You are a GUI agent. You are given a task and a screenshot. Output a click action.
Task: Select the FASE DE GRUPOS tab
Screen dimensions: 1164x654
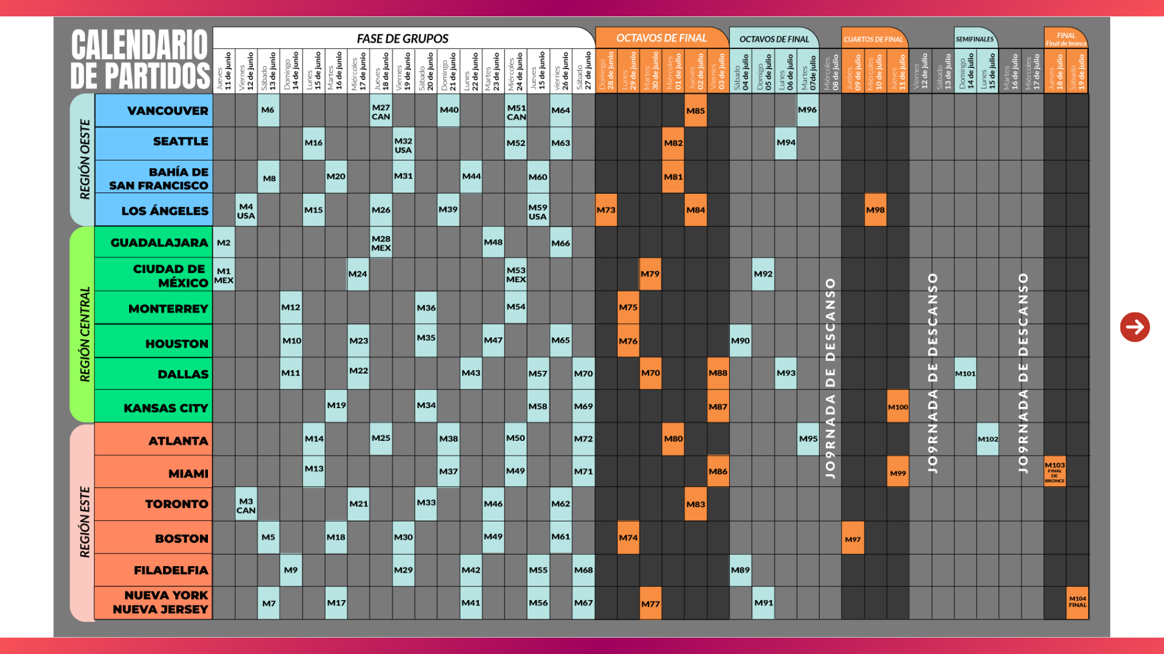[x=403, y=39]
